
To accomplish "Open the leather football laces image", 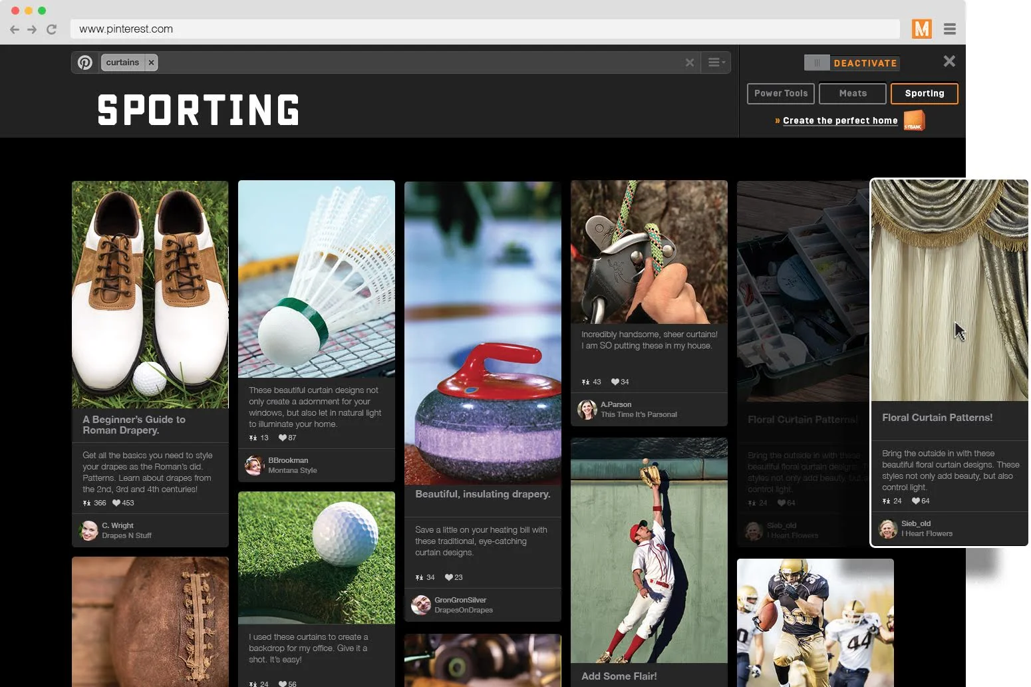I will (150, 622).
